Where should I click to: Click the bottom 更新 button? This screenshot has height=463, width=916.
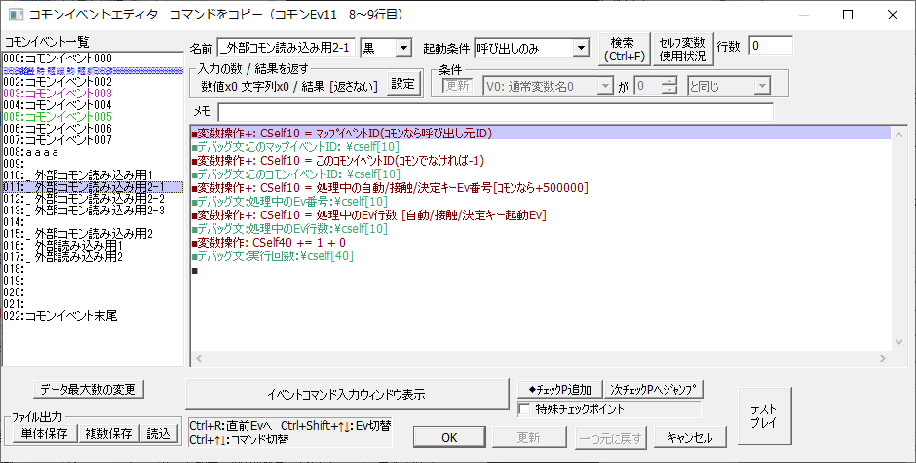[529, 438]
